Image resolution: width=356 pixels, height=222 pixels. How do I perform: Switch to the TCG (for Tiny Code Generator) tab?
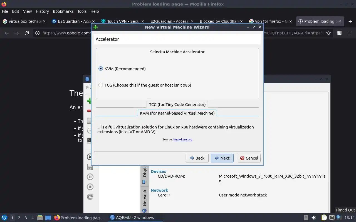click(x=177, y=104)
